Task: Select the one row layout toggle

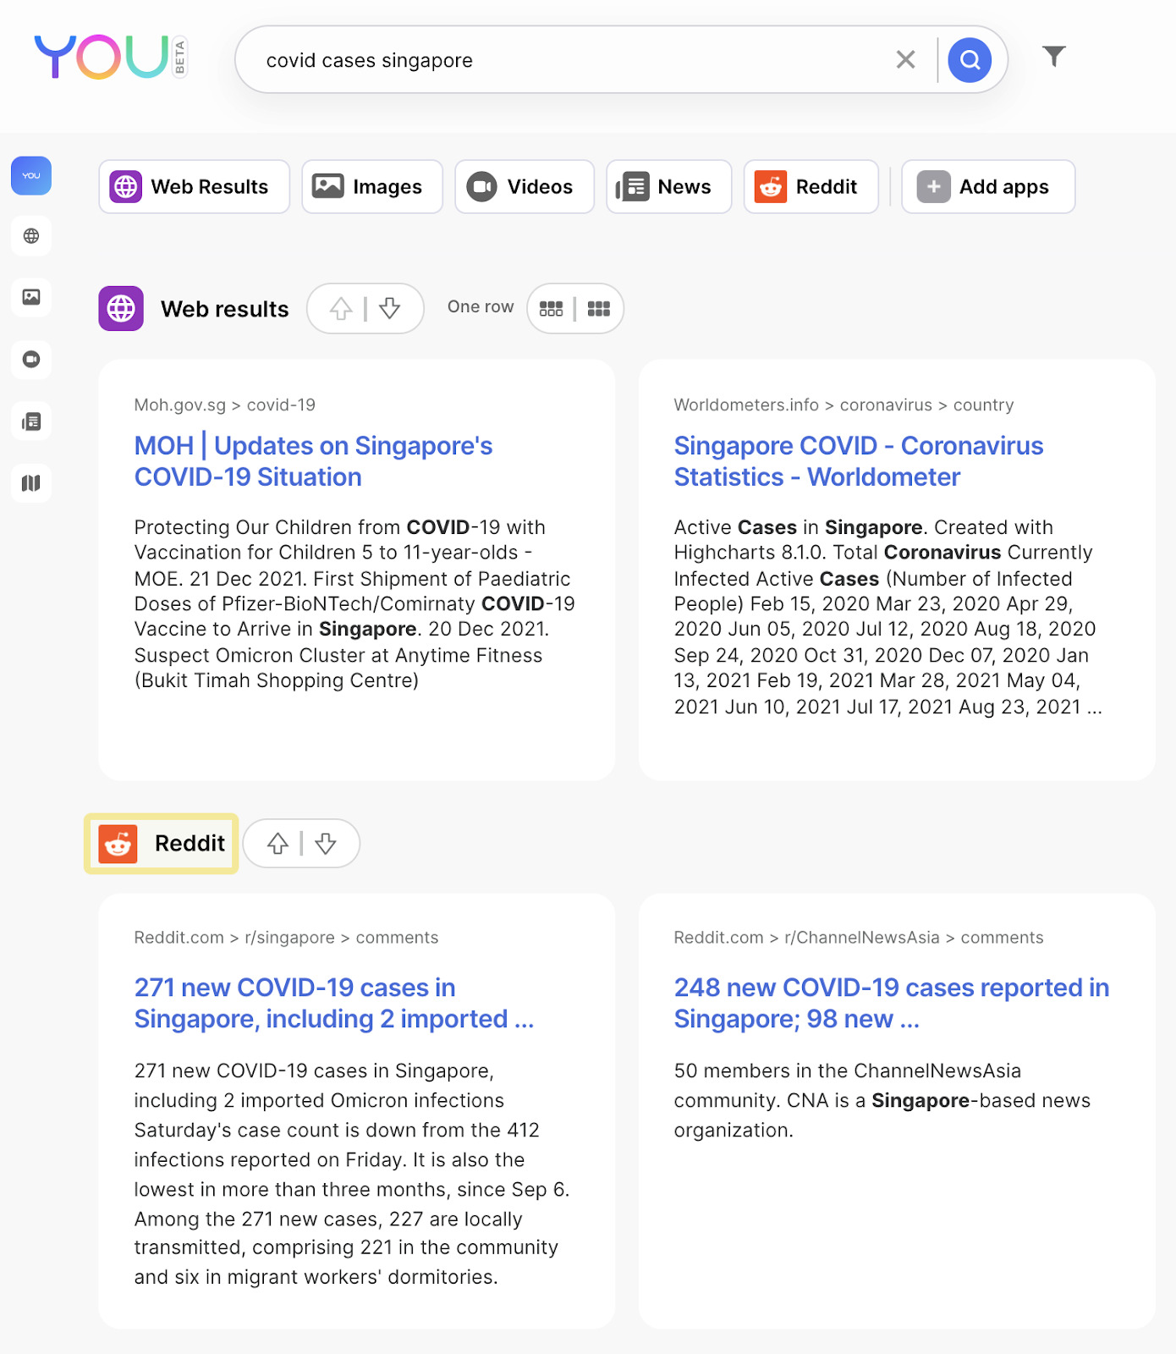Action: tap(551, 309)
